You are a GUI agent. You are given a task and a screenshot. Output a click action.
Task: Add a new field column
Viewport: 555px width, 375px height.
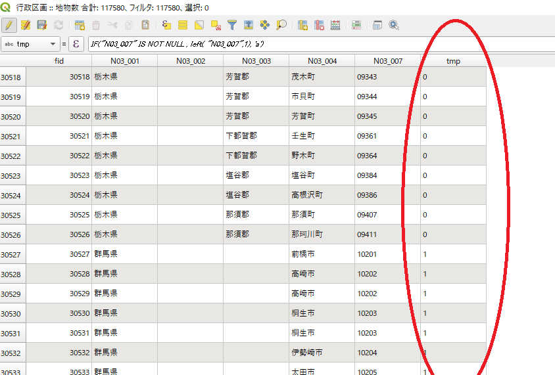click(302, 25)
